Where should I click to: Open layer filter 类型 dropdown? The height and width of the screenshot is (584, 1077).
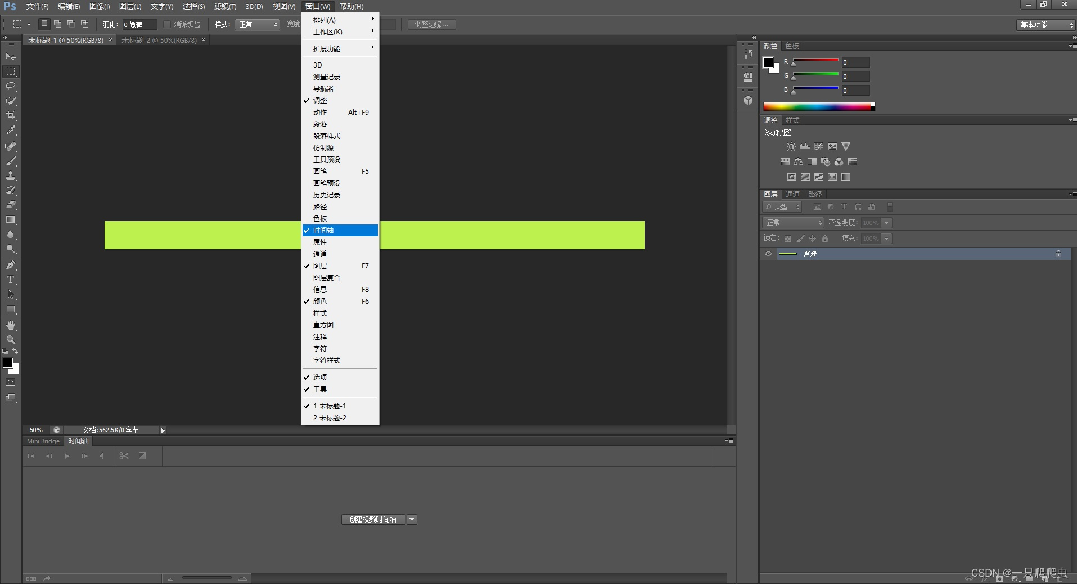pos(782,207)
